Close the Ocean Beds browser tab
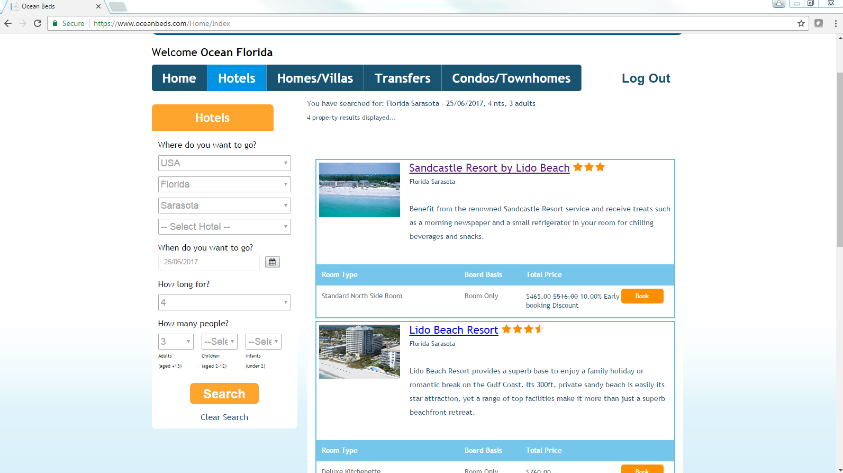Screen dimensions: 843x473 click(x=98, y=6)
